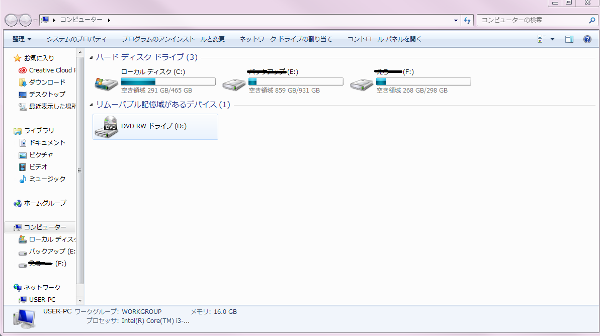Select the DVD RW ドライブ (D:) label
The width and height of the screenshot is (600, 336).
coord(154,126)
